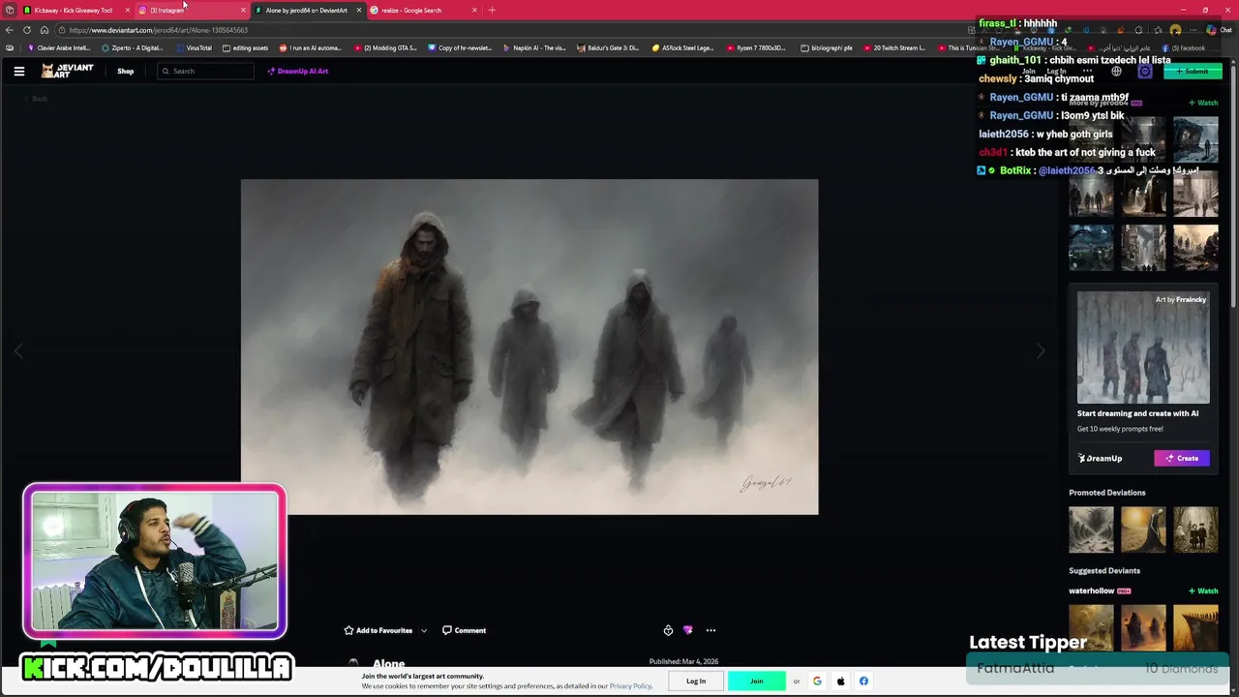Go back with the browser back arrow
The image size is (1239, 697).
(10, 30)
